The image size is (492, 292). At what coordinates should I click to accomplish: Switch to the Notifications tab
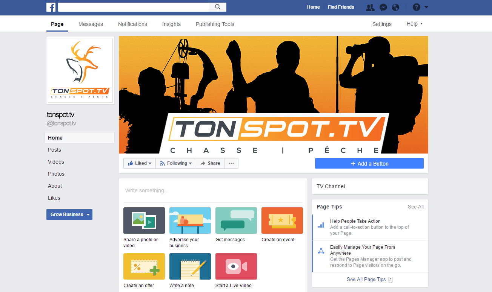tap(132, 24)
